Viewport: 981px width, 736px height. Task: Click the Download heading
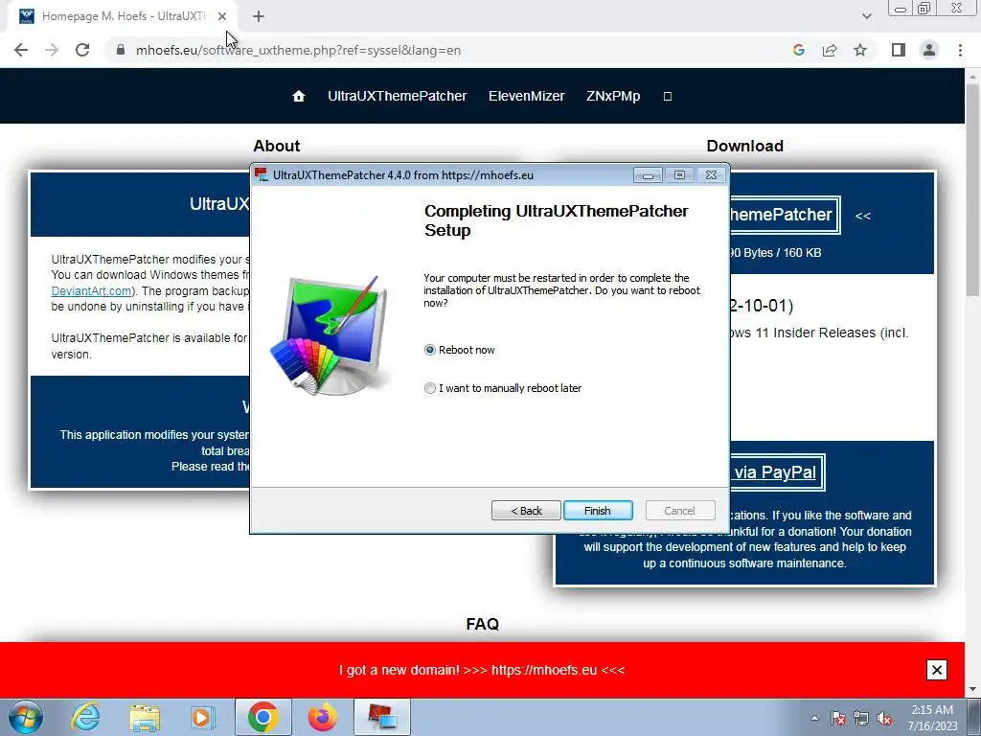744,146
